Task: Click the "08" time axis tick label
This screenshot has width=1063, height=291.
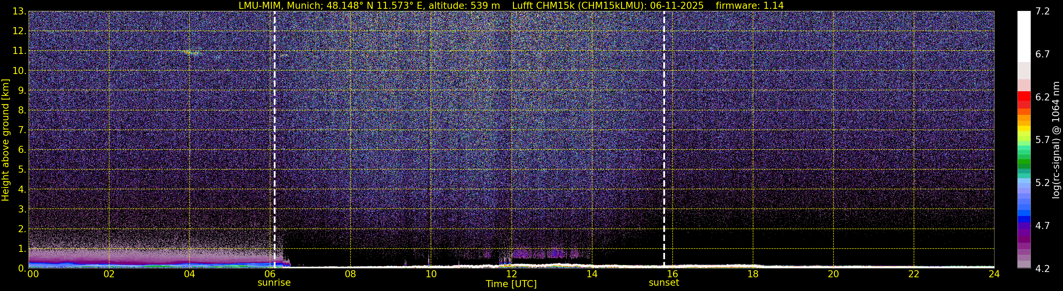Action: click(x=350, y=274)
